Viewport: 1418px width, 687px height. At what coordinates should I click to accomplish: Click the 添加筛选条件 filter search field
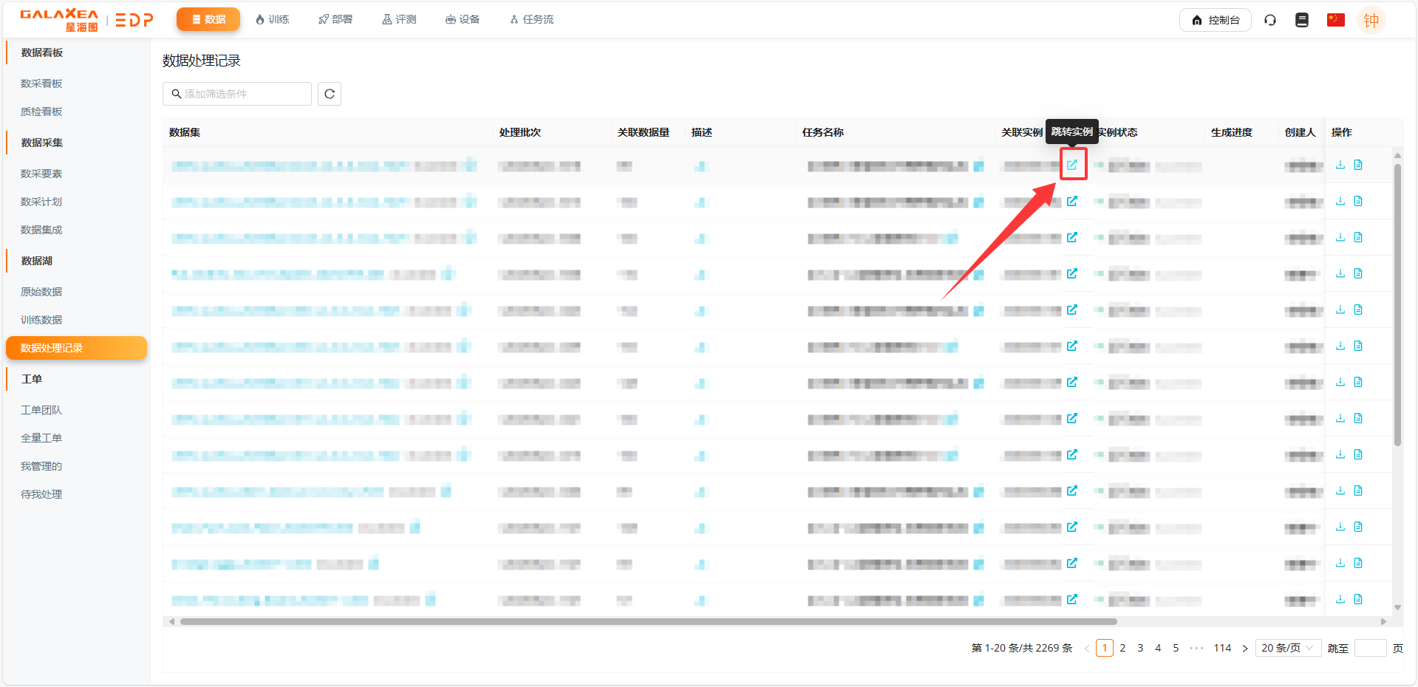[237, 94]
